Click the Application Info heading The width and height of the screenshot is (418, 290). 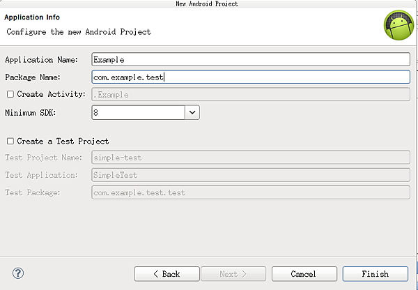32,17
